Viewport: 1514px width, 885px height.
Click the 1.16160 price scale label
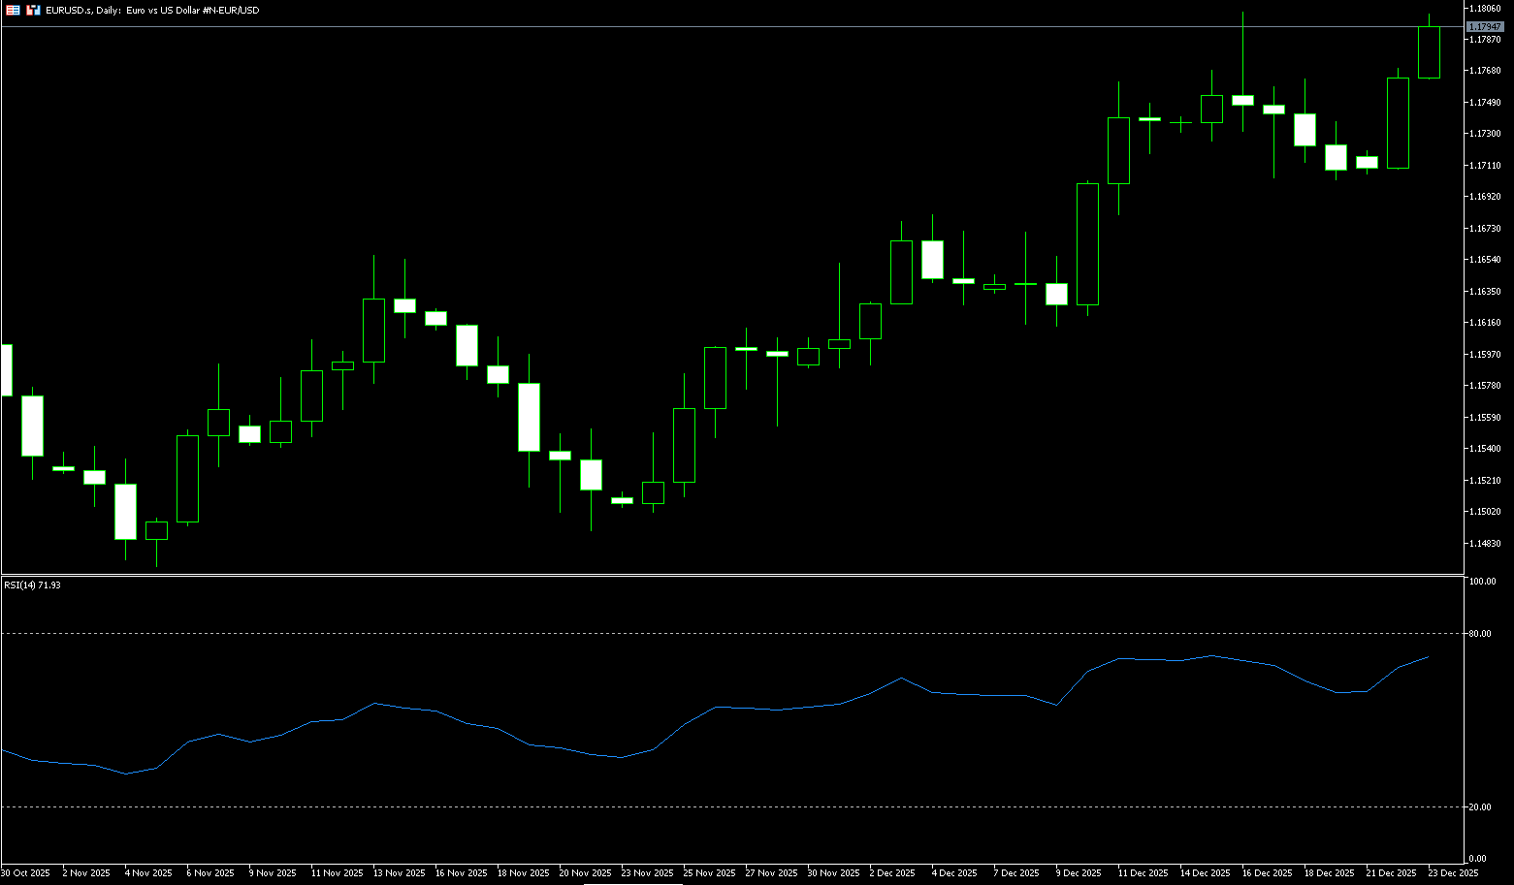(1485, 323)
